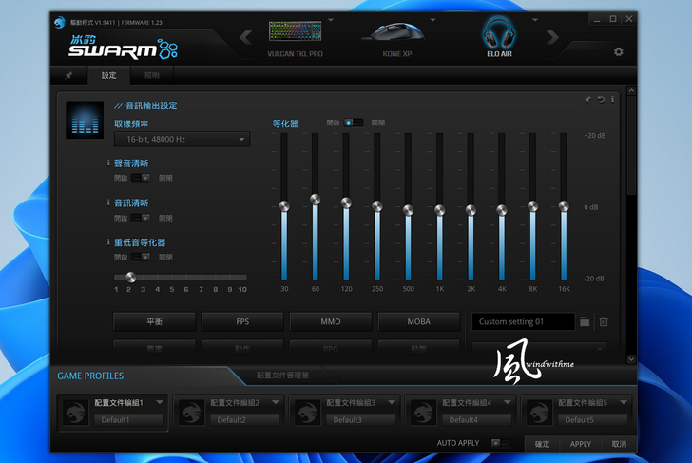Select the FPS equalizer preset button
This screenshot has width=692, height=463.
[x=242, y=322]
